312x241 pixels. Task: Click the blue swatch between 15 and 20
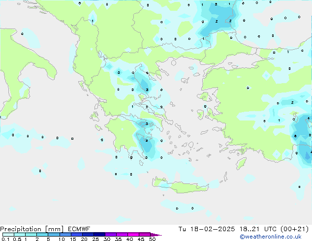point(77,235)
